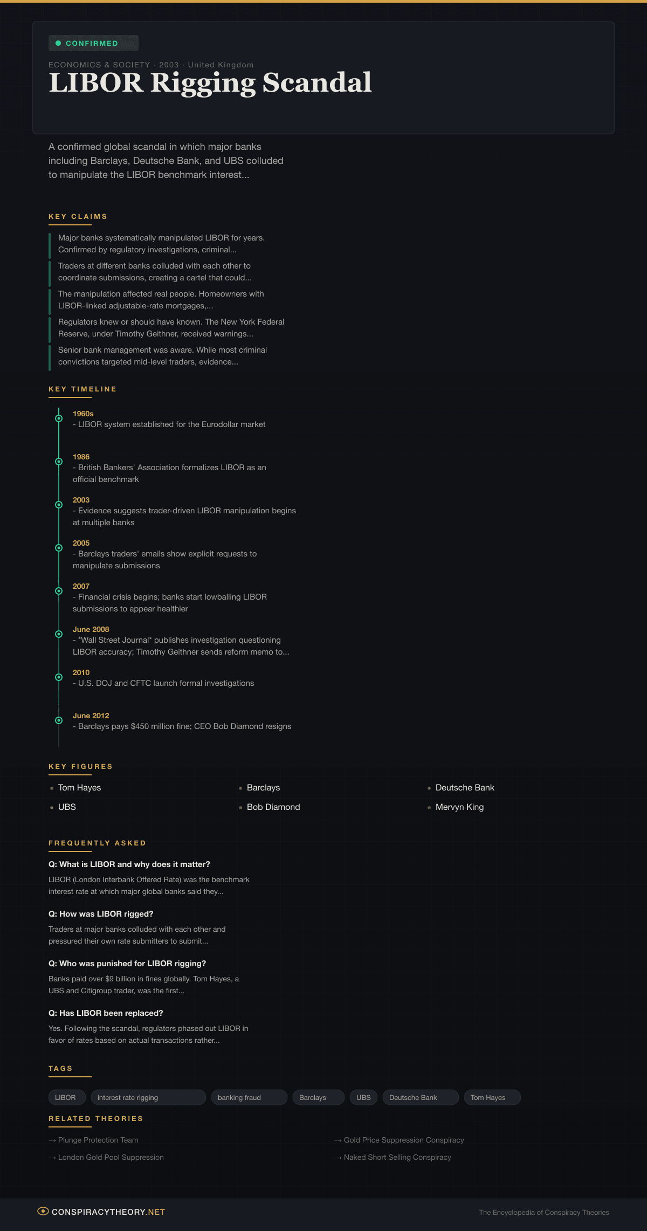Click the green Confirmed status dot
Screen dimensions: 647x1231
coord(58,43)
